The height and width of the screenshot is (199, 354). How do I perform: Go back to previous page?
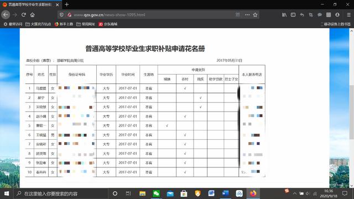click(x=6, y=15)
